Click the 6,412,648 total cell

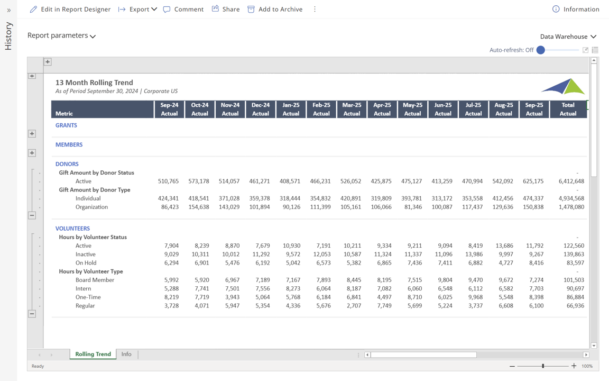[x=571, y=181]
